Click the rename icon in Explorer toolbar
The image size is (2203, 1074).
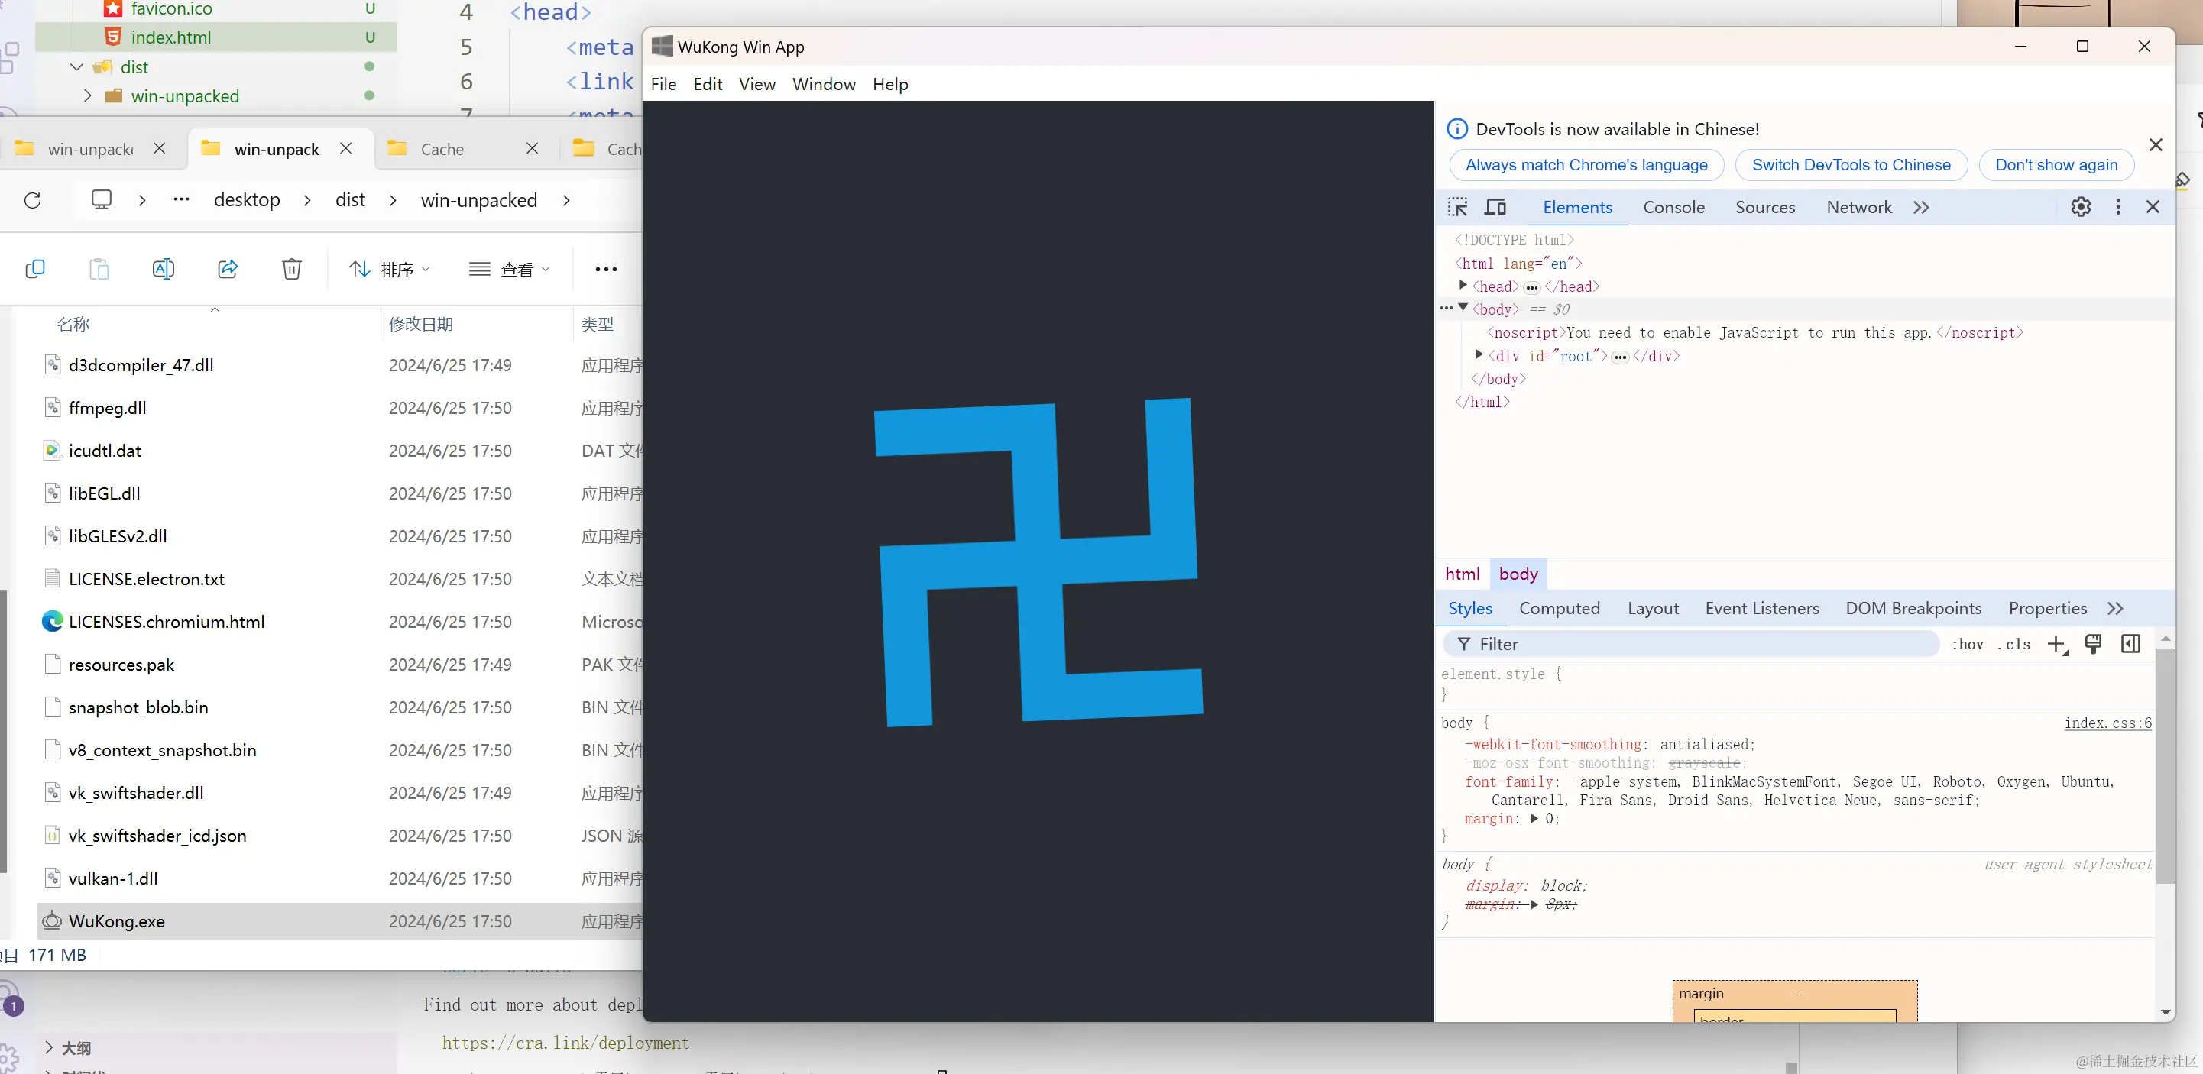coord(163,270)
